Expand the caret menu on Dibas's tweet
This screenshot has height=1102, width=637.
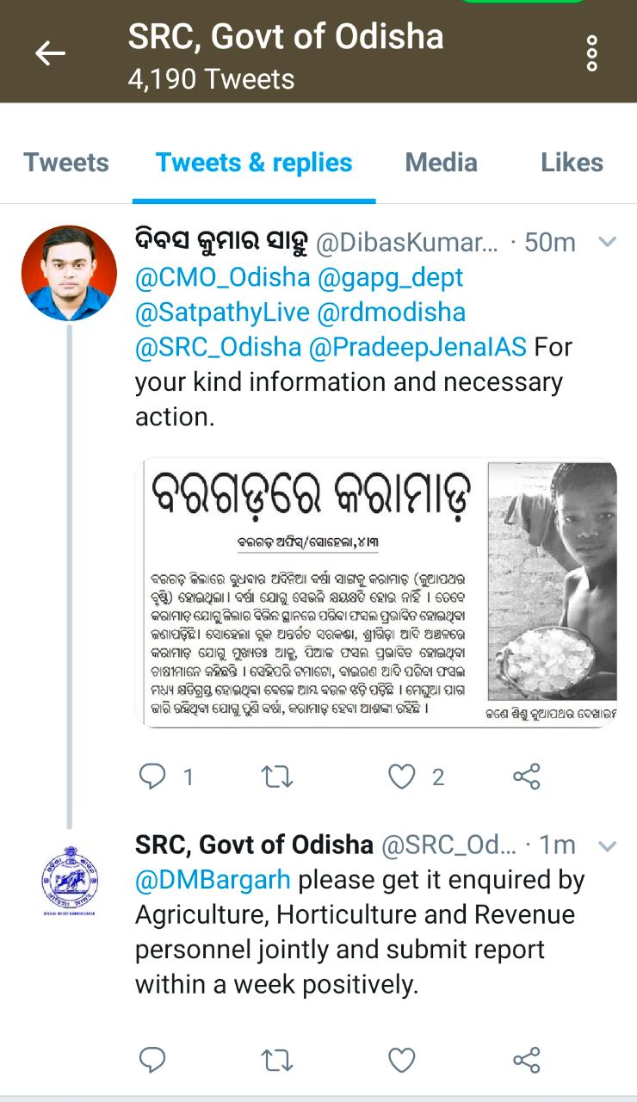(608, 243)
